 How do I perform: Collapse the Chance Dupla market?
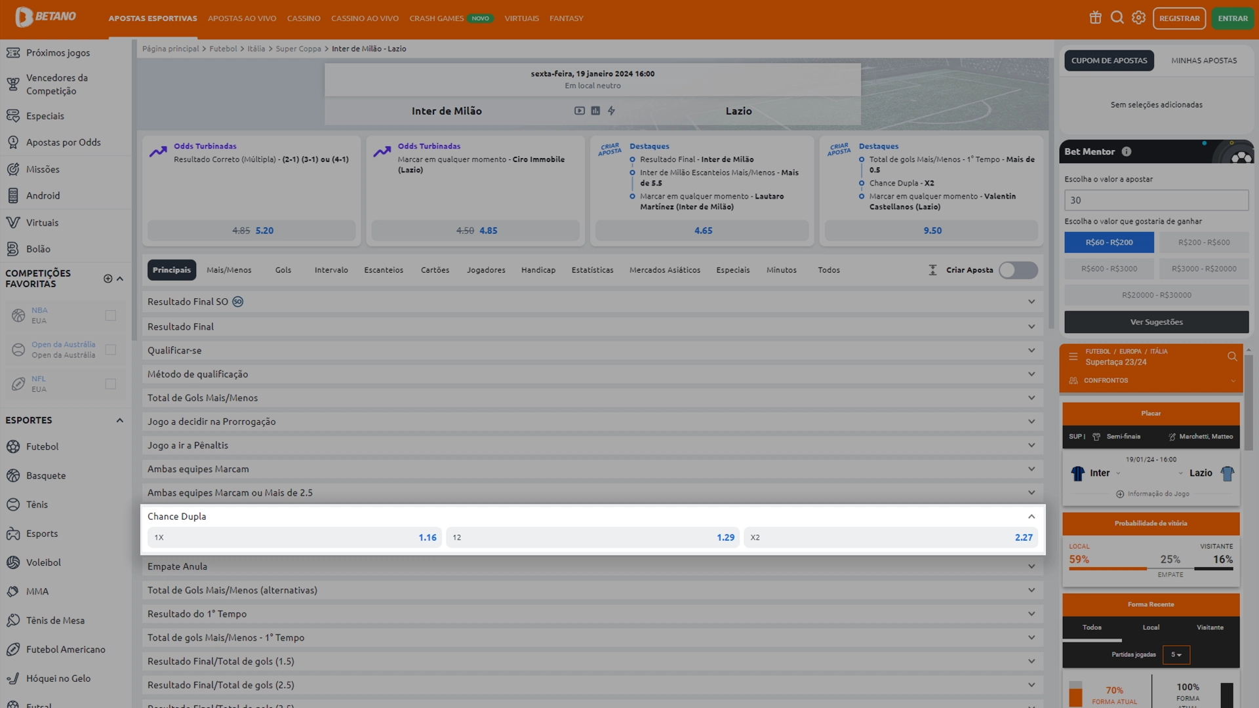[1031, 517]
